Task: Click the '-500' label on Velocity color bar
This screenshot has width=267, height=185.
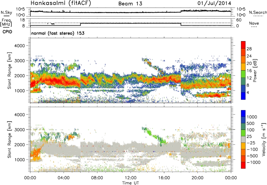Action: coord(252,156)
